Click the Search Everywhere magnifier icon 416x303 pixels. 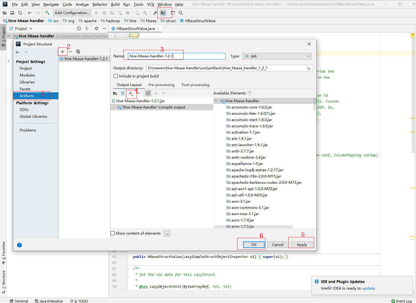(x=181, y=13)
